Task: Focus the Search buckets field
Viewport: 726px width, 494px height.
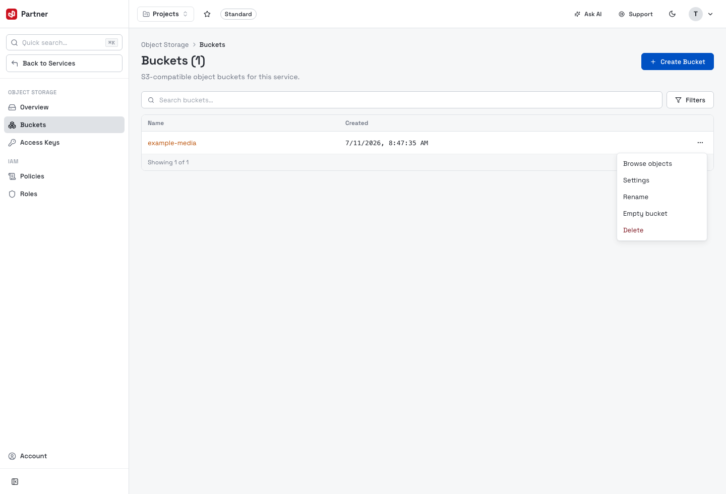Action: (401, 100)
